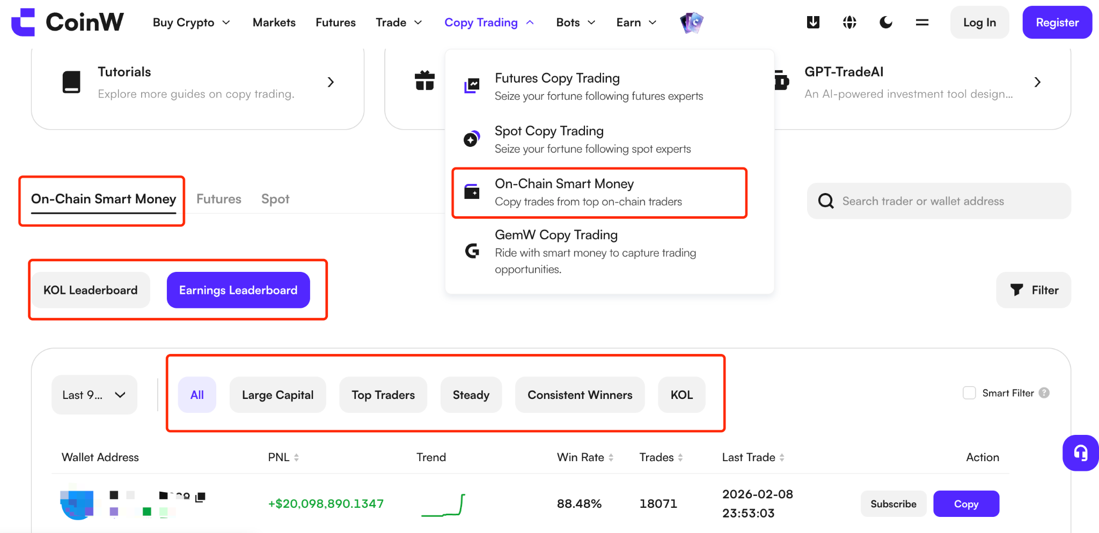Filter by Large Capital traders
Screen dimensions: 1099x533
278,395
